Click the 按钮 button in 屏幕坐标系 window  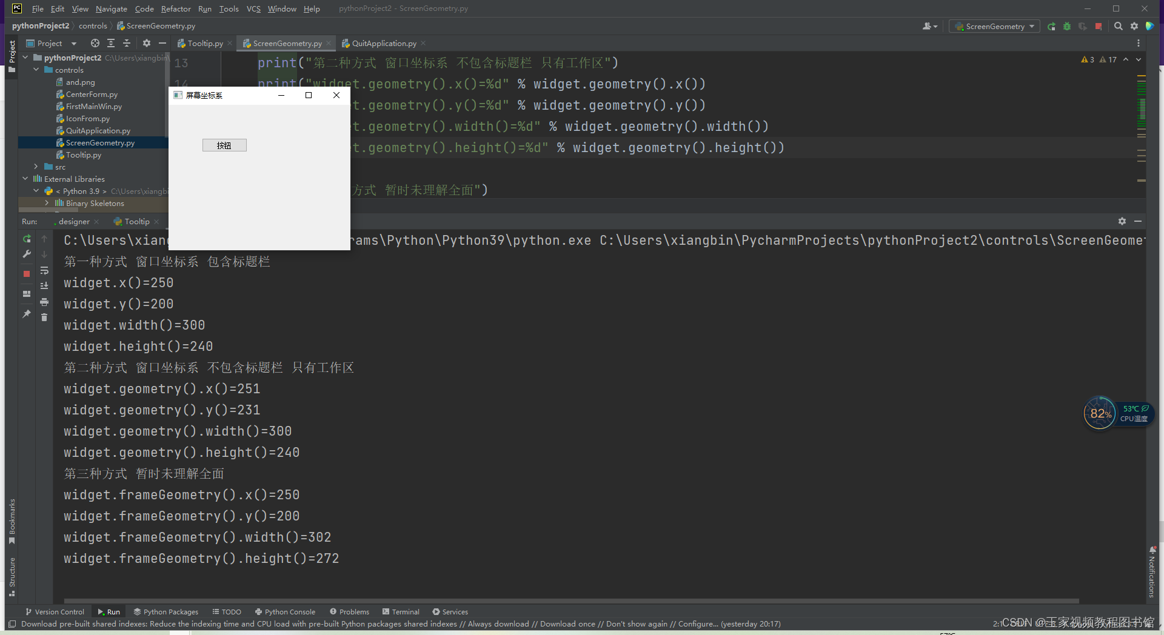click(224, 145)
